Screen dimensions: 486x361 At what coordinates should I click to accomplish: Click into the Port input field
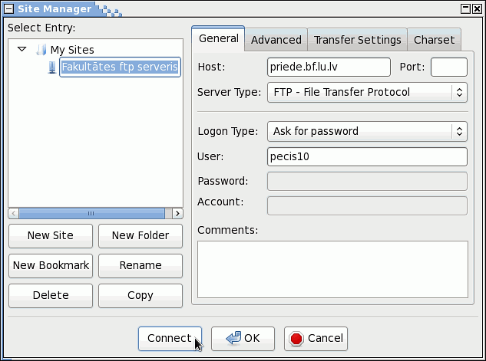[x=449, y=67]
